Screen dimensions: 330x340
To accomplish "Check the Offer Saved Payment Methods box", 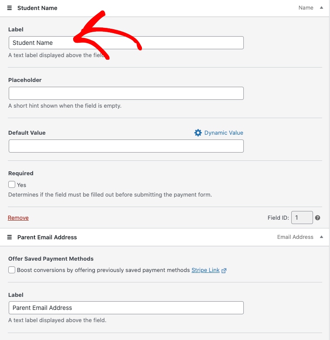I will click(12, 270).
